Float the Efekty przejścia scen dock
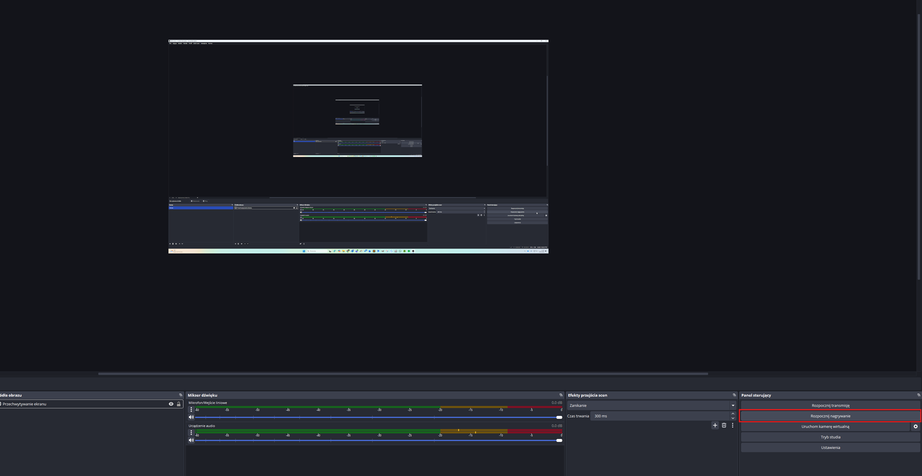The width and height of the screenshot is (922, 476). [x=734, y=395]
